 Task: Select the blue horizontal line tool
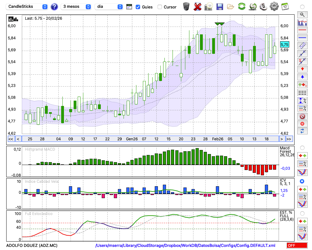click(x=302, y=38)
